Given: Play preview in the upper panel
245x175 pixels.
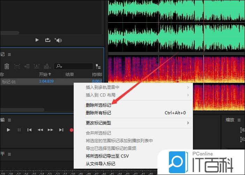Looking at the screenshot, I should pos(37,40).
